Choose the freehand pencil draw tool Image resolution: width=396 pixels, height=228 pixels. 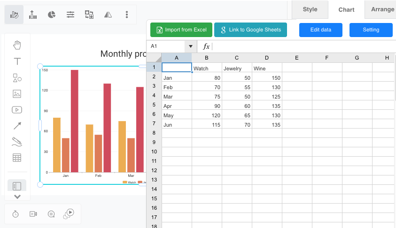point(17,142)
